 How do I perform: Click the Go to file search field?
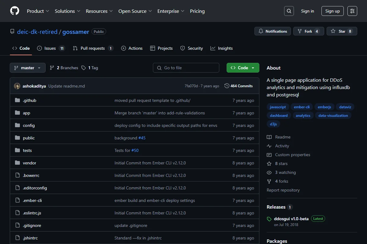tap(186, 68)
